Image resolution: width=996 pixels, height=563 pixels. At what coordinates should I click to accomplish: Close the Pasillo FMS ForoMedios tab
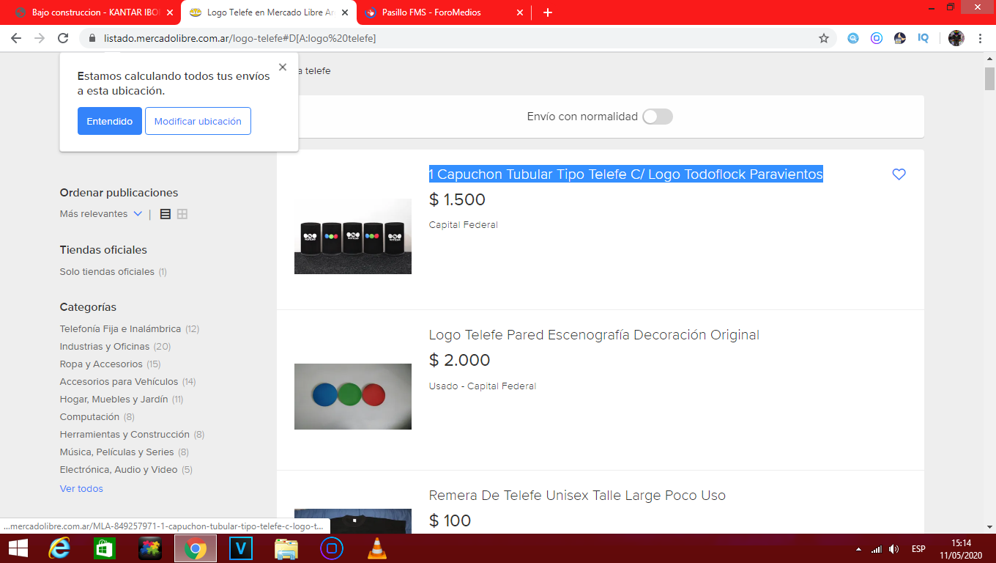(x=520, y=12)
